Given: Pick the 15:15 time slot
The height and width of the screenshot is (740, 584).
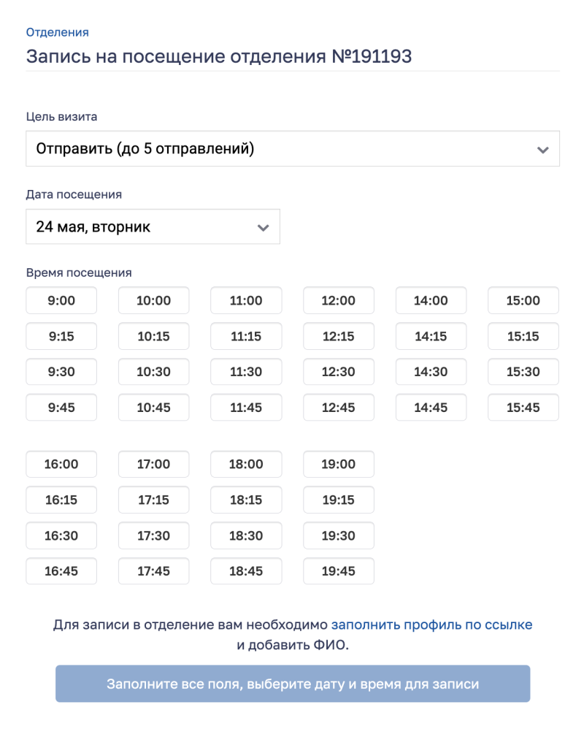Looking at the screenshot, I should pos(523,336).
